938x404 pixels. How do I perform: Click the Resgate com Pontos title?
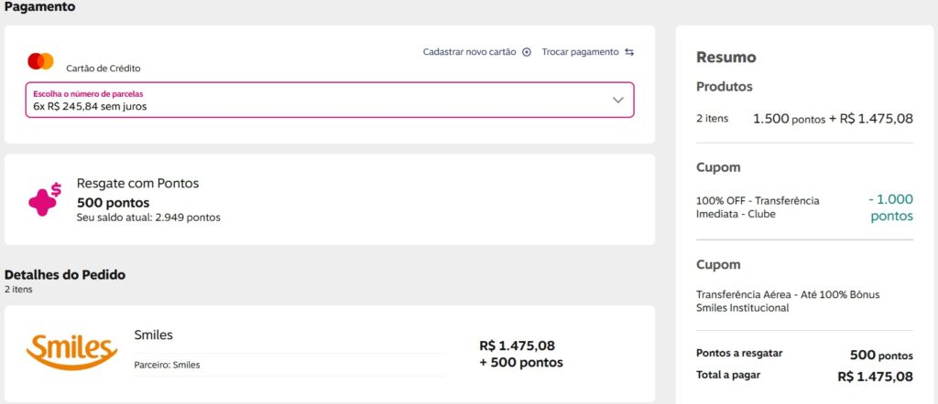137,183
